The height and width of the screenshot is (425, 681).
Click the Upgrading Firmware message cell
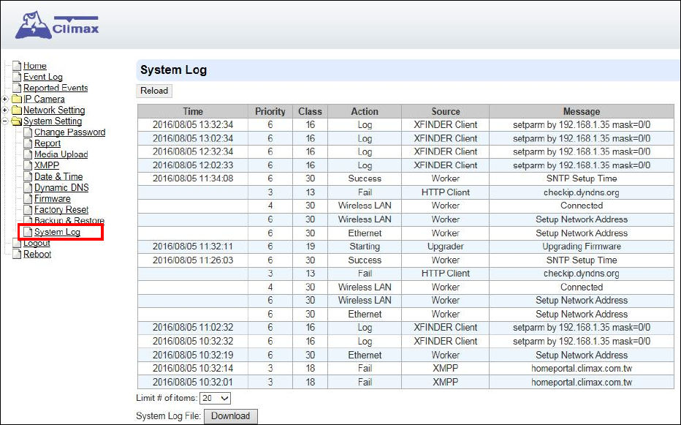(x=582, y=247)
